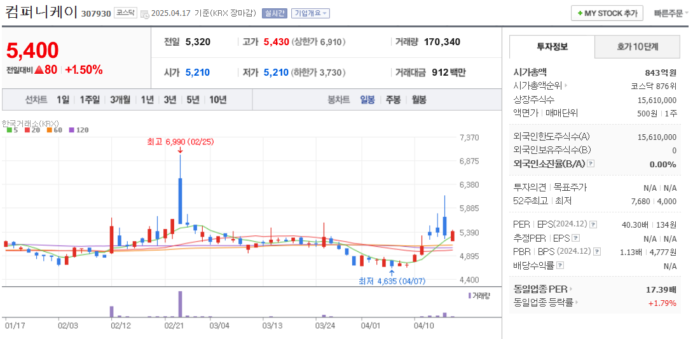Image resolution: width=693 pixels, height=339 pixels.
Task: Click the 시가 value 5,210
Action: tap(198, 73)
